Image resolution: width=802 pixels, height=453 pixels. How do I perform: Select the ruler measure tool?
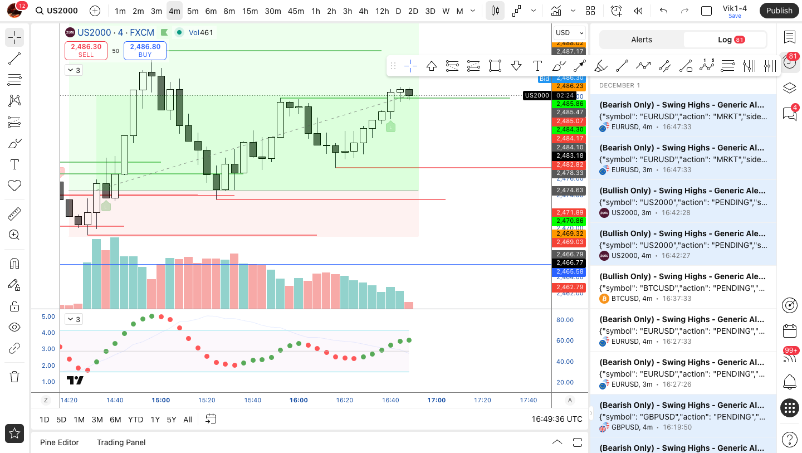(x=14, y=214)
